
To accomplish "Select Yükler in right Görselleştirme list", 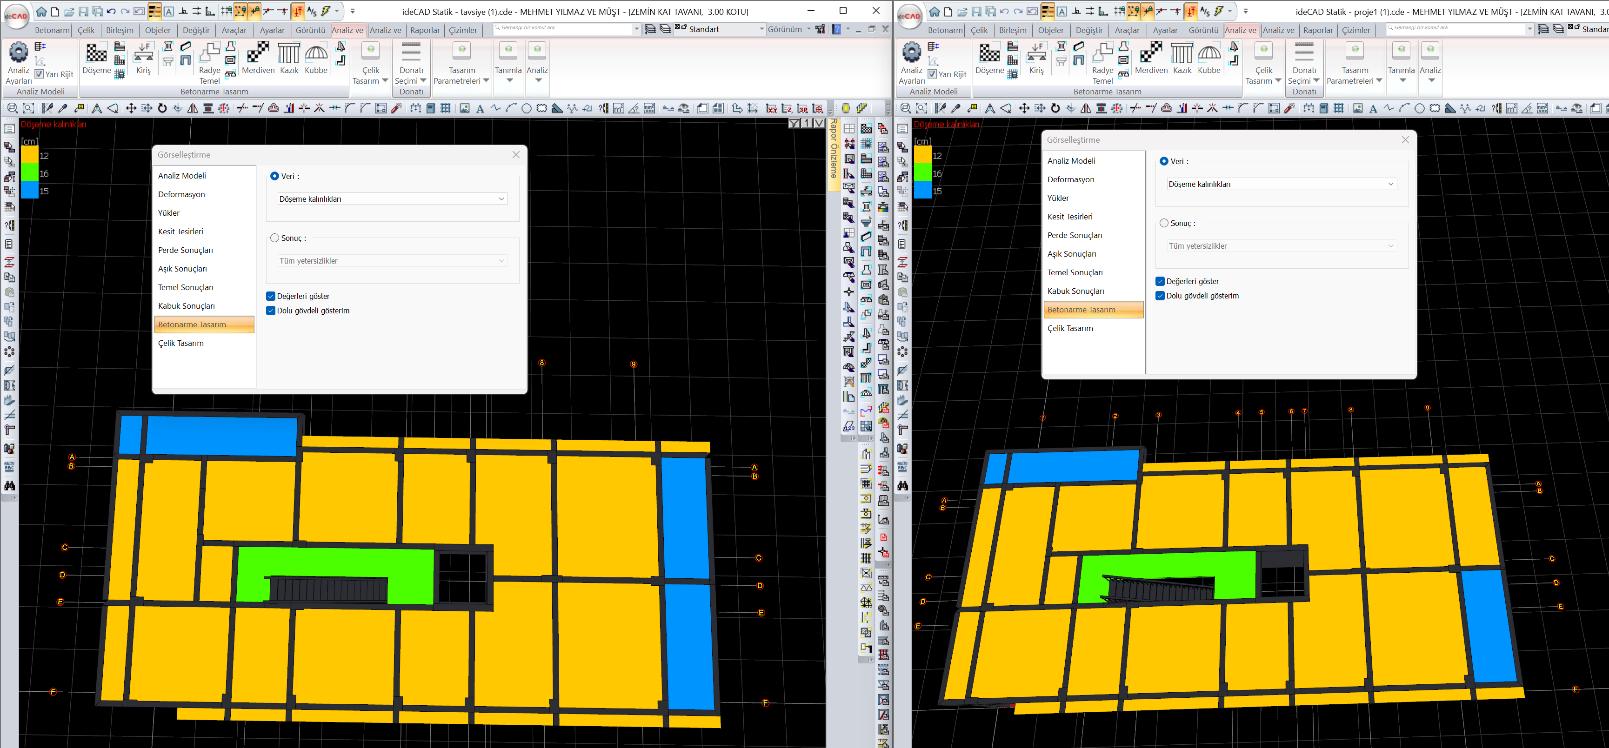I will (1094, 198).
